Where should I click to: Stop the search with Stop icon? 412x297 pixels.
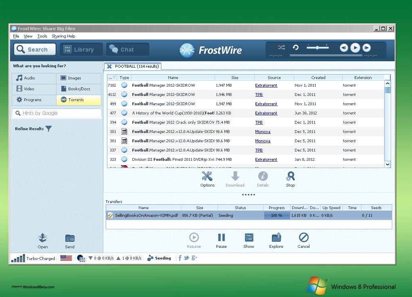point(291,177)
